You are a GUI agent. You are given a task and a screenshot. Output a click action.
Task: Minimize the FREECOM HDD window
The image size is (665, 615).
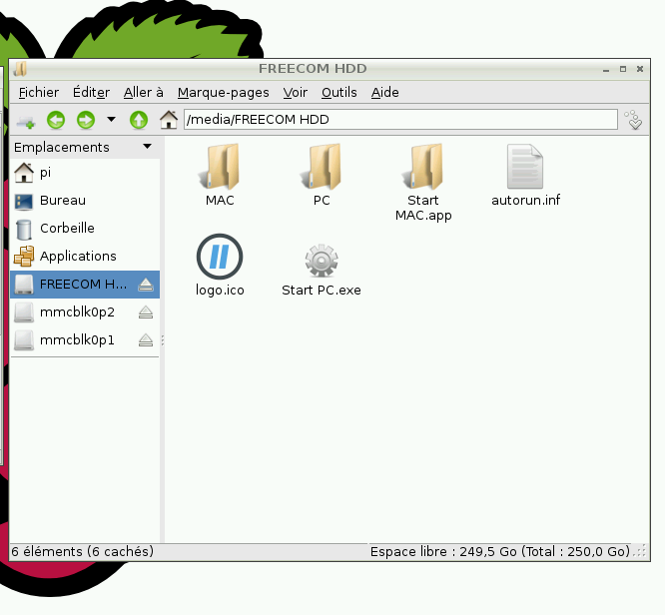click(606, 69)
